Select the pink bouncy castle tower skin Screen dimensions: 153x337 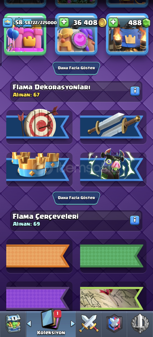(25, 34)
